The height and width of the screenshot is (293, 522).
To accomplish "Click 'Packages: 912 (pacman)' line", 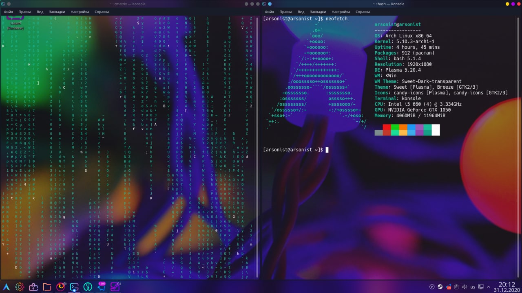I will point(405,53).
